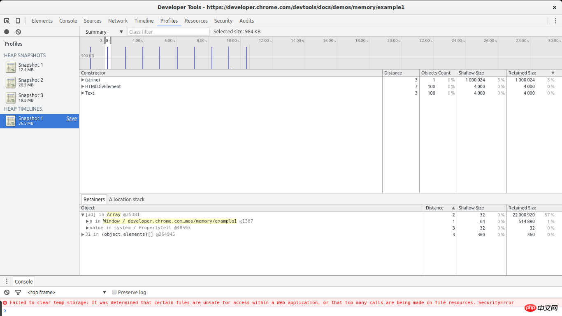
Task: Switch to the Network tab
Action: 118,21
